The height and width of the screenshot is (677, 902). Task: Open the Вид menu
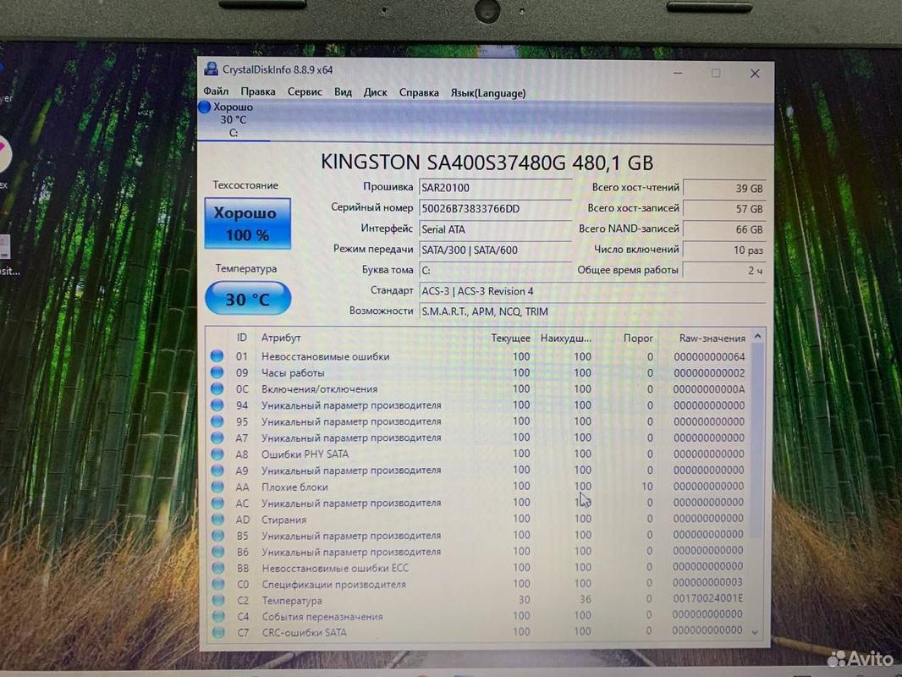click(343, 92)
